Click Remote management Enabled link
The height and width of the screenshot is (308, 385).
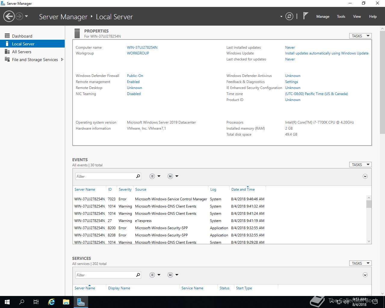[133, 82]
